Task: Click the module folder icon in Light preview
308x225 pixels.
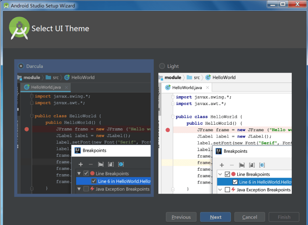Action: pos(161,78)
